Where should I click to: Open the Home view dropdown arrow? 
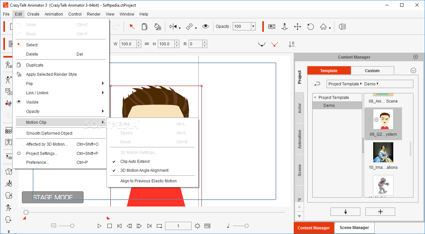330,28
